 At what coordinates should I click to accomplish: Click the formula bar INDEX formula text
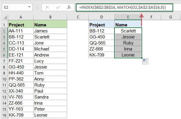[x=123, y=8]
